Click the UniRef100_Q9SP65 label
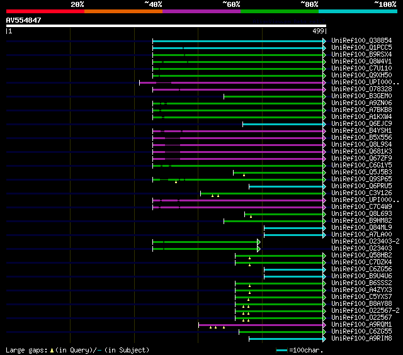Screen dimensions: 403x355 [361, 179]
